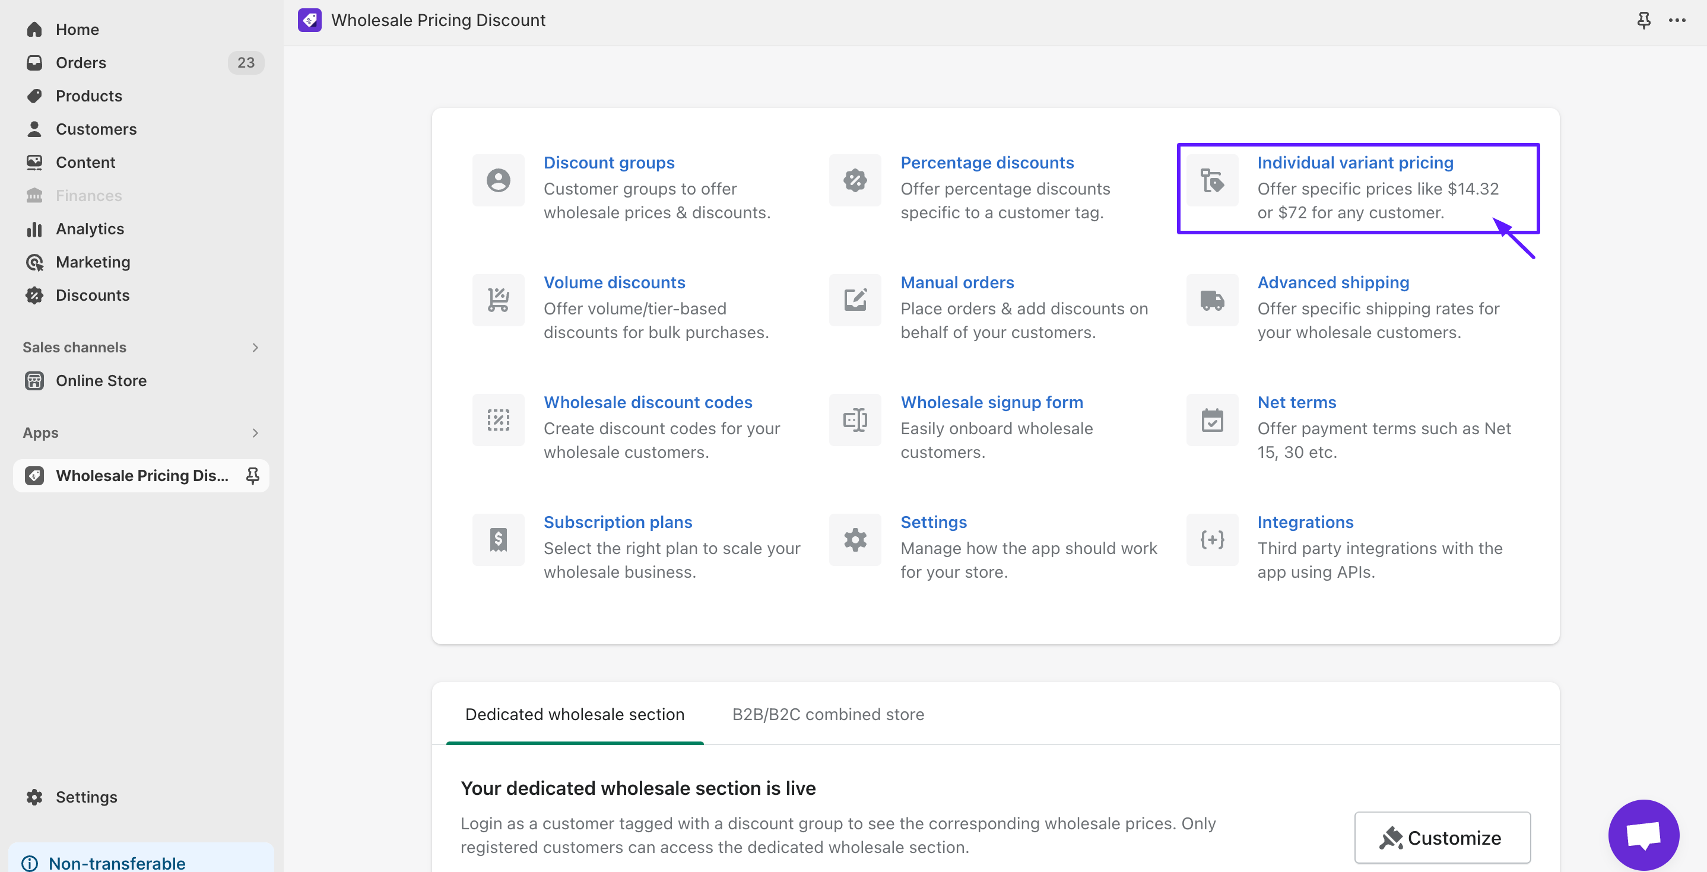This screenshot has height=872, width=1707.
Task: Open the Settings link in app grid
Action: click(933, 522)
